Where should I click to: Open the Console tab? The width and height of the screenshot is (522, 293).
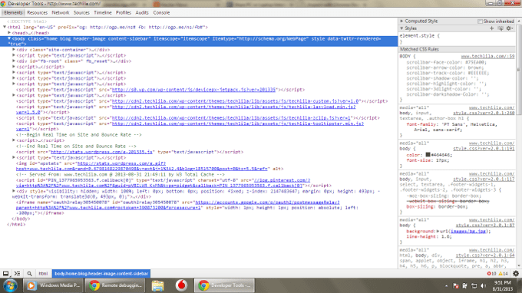(161, 12)
